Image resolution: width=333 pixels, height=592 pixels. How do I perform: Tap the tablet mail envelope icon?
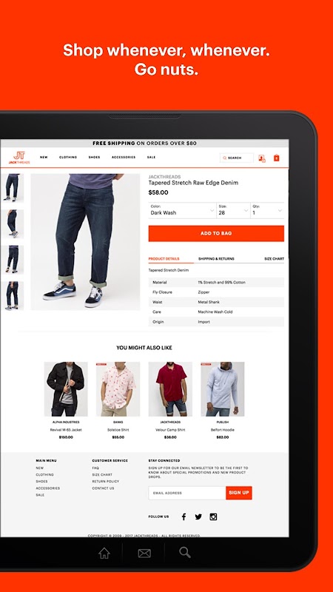pyautogui.click(x=144, y=554)
